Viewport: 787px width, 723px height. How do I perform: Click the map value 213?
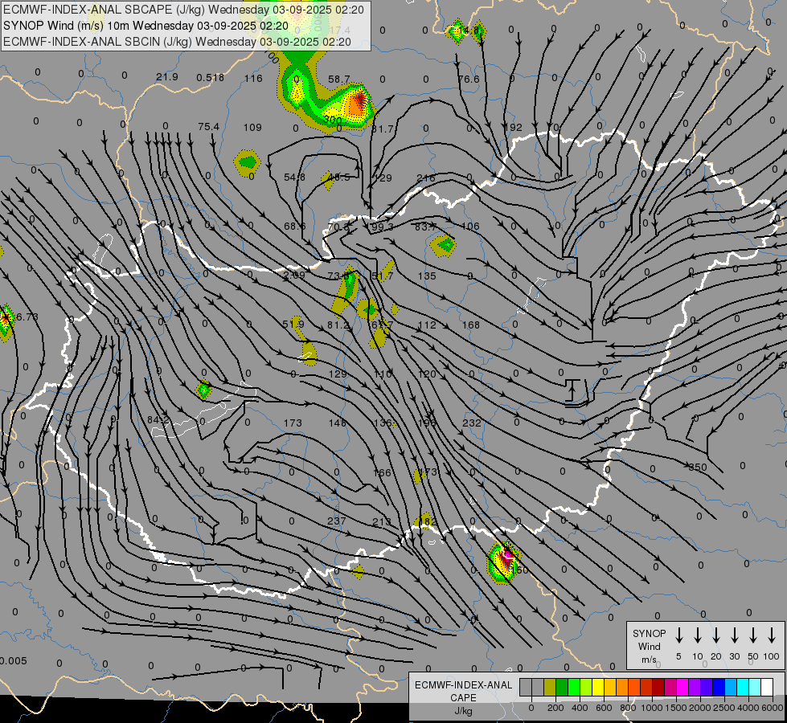click(x=382, y=522)
